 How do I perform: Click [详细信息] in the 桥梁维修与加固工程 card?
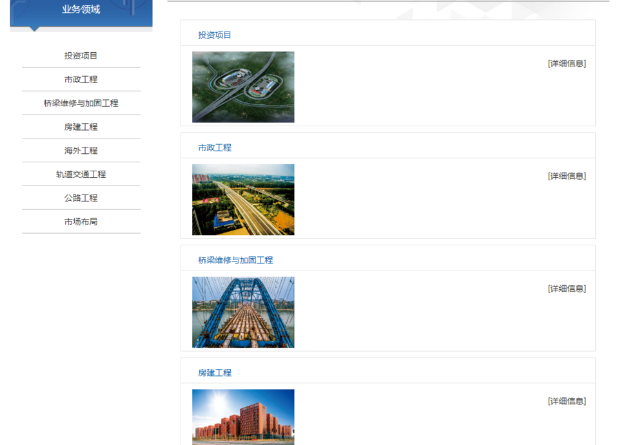click(x=567, y=289)
